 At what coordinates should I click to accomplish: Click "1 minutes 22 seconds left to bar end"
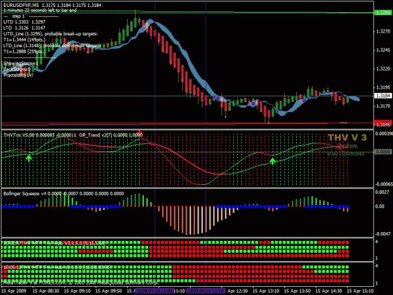tap(40, 10)
